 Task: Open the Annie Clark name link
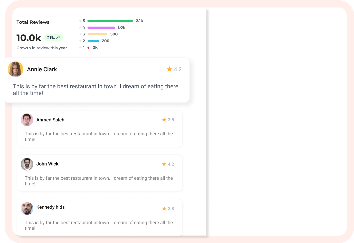click(42, 69)
